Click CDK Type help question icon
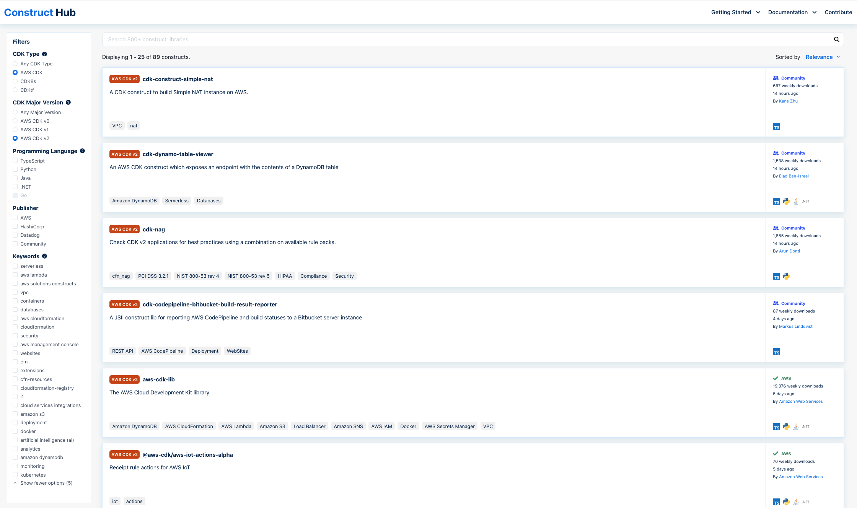The height and width of the screenshot is (508, 857). 44,54
